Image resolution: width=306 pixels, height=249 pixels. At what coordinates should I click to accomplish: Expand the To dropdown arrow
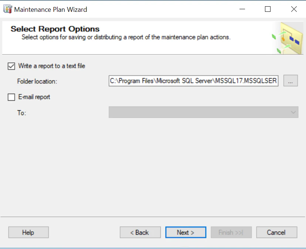point(293,112)
